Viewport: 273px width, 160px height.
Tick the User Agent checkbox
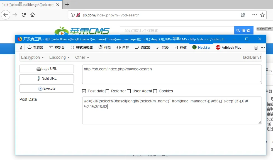coord(129,91)
